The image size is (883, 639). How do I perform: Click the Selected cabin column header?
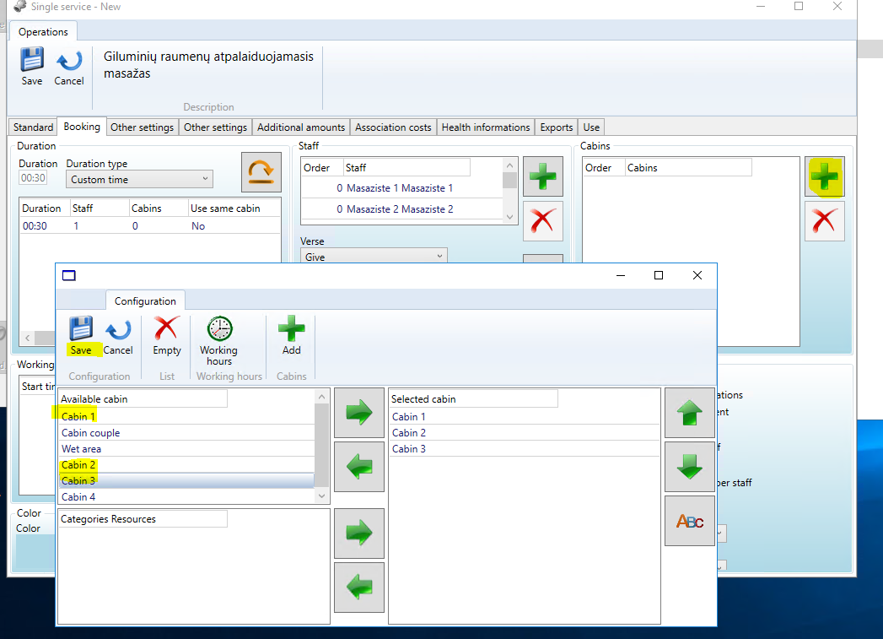click(474, 398)
